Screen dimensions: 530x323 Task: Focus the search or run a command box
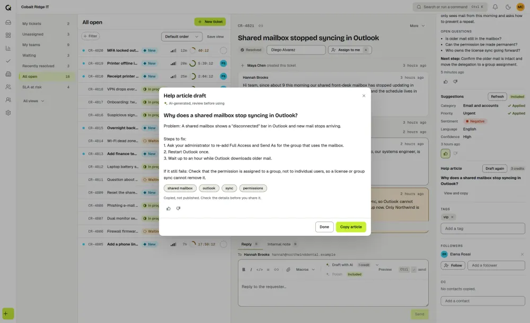[x=450, y=7]
